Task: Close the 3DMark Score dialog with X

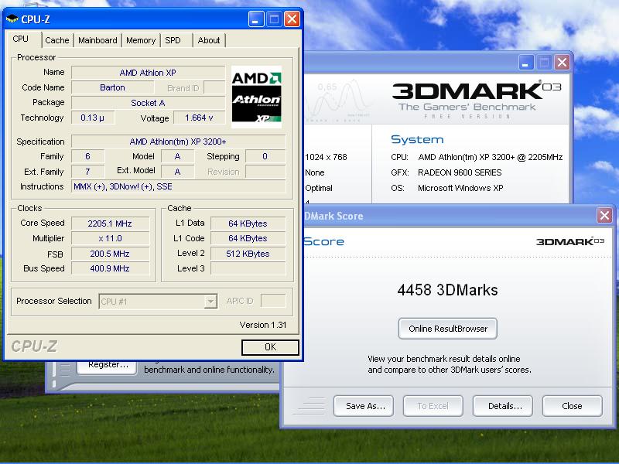Action: (604, 216)
